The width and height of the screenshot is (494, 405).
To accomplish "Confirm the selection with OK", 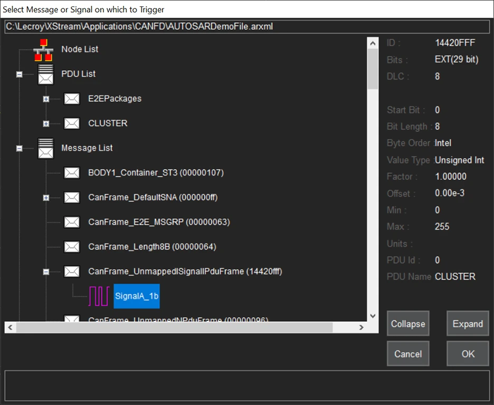I will (468, 354).
